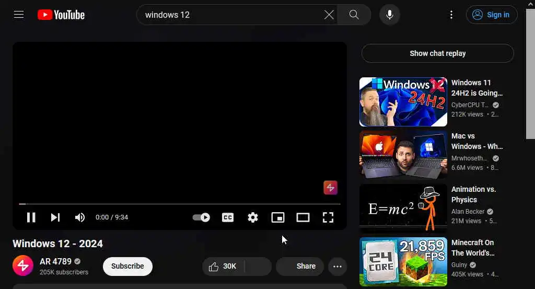This screenshot has height=289, width=535.
Task: Open video settings gear
Action: pyautogui.click(x=253, y=217)
